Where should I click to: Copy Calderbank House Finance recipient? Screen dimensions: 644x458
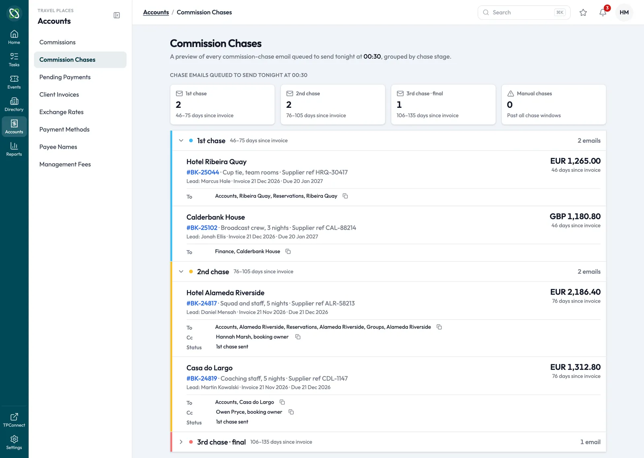[x=288, y=252]
